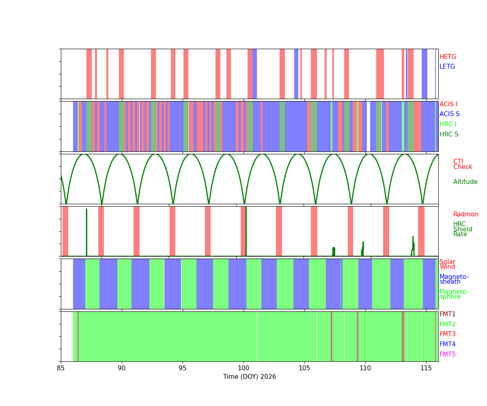Click the x-axis tick label 115
This screenshot has height=406, width=487.
click(x=426, y=368)
